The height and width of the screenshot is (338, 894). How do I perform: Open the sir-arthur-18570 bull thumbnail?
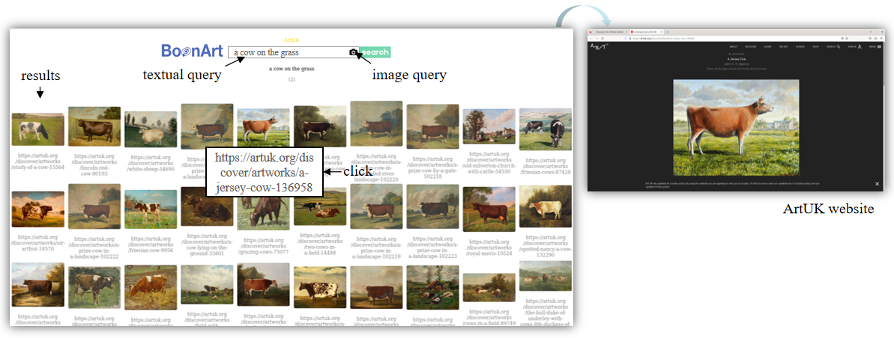(37, 209)
